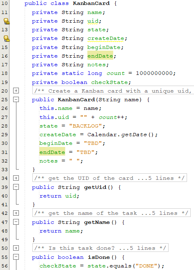The height and width of the screenshot is (270, 194).
Task: Click the highlighted endDate field declaration
Action: pyautogui.click(x=100, y=56)
